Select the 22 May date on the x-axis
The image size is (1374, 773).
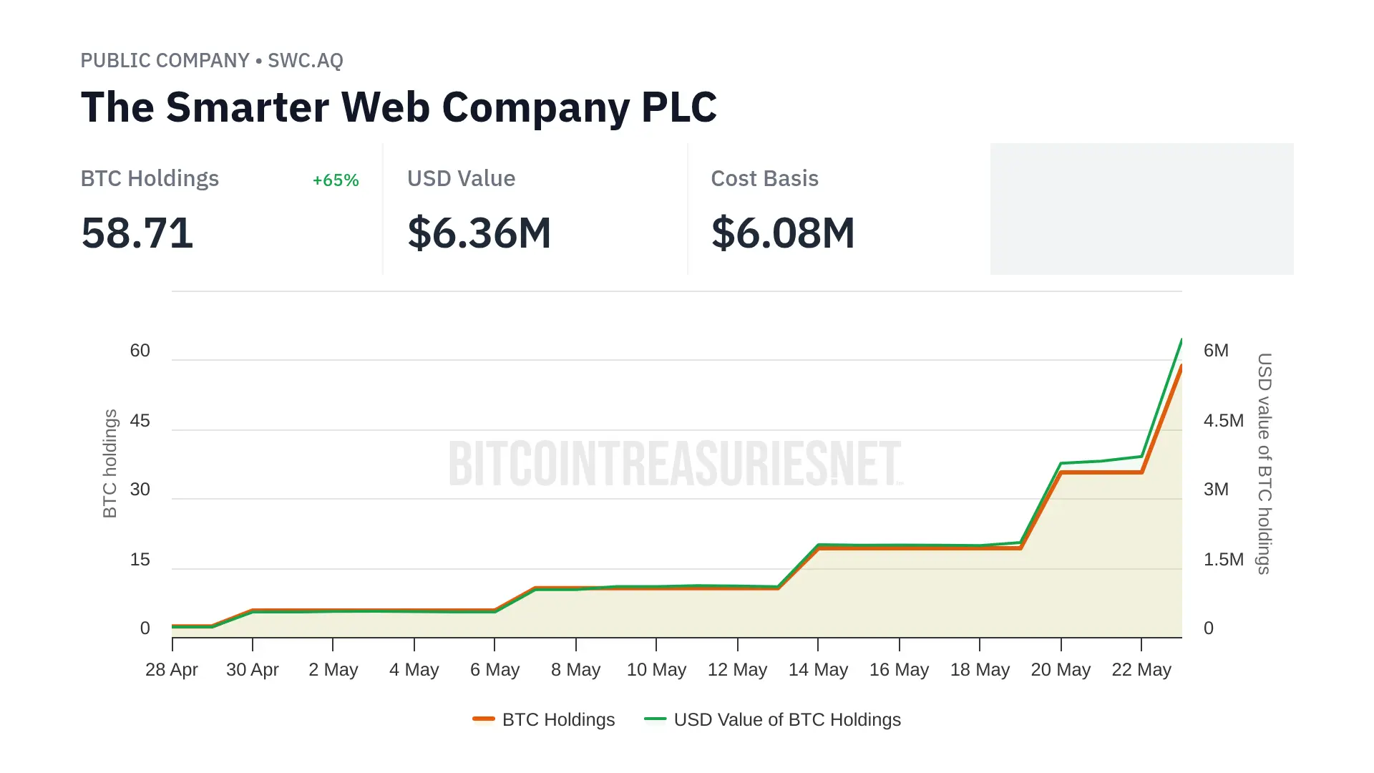coord(1141,670)
